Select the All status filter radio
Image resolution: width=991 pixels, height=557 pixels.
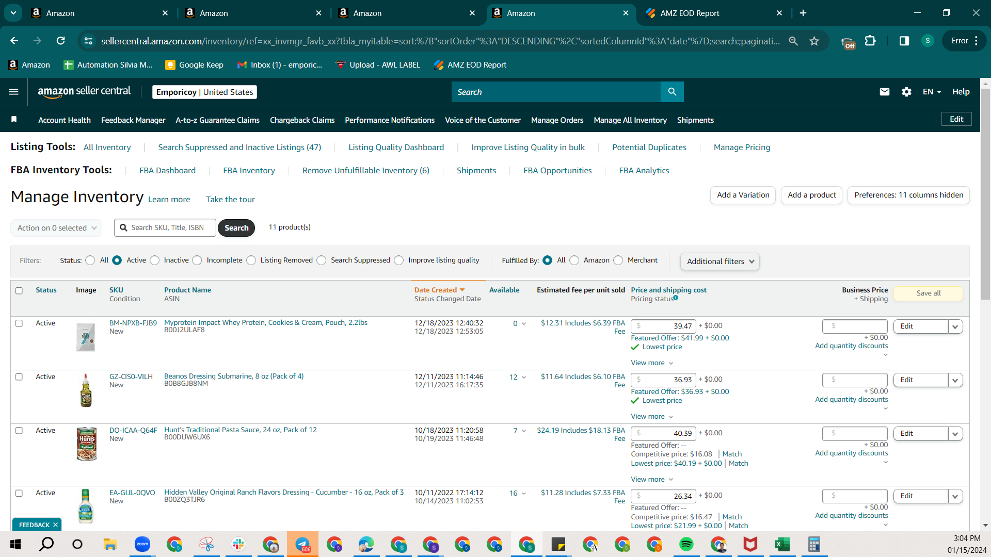90,260
